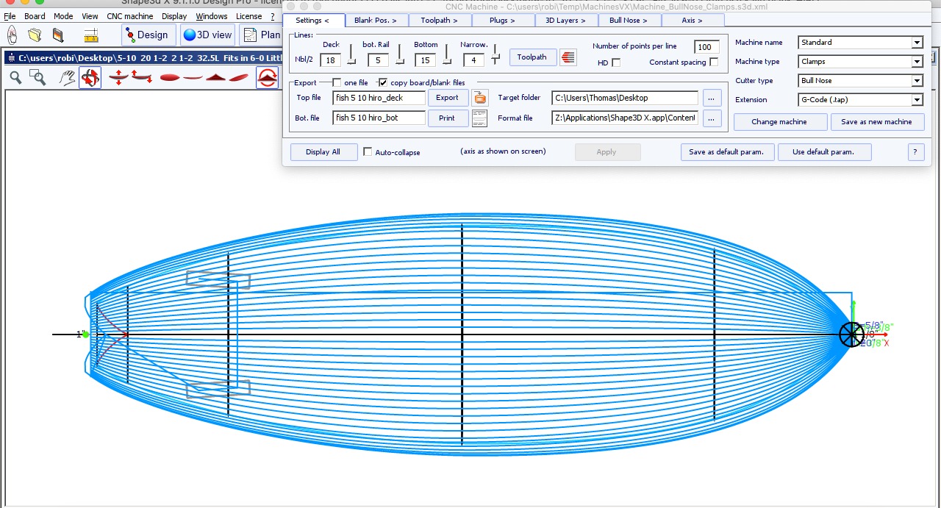941x508 pixels.
Task: Open the yellow ruler measurement tool
Action: pos(91,35)
